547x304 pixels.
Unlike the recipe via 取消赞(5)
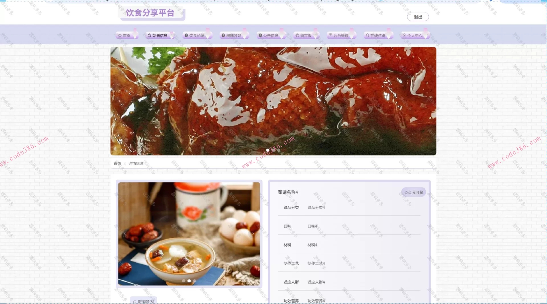[143, 301]
